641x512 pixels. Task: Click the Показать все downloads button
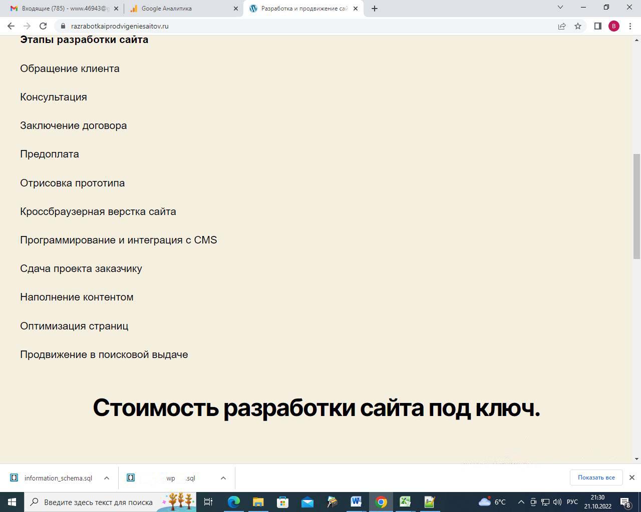(596, 477)
